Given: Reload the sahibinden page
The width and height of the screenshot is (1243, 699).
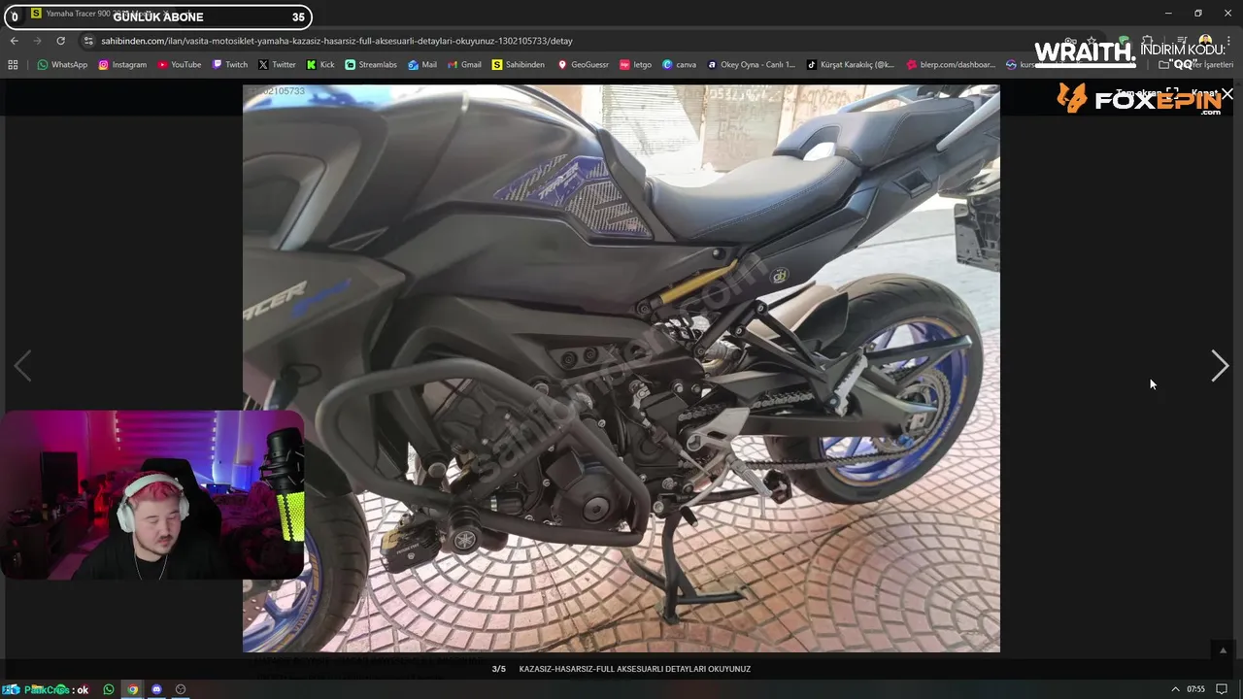Looking at the screenshot, I should click(x=60, y=41).
